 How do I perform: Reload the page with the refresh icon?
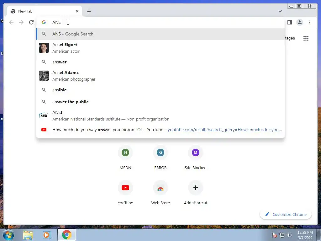click(31, 22)
